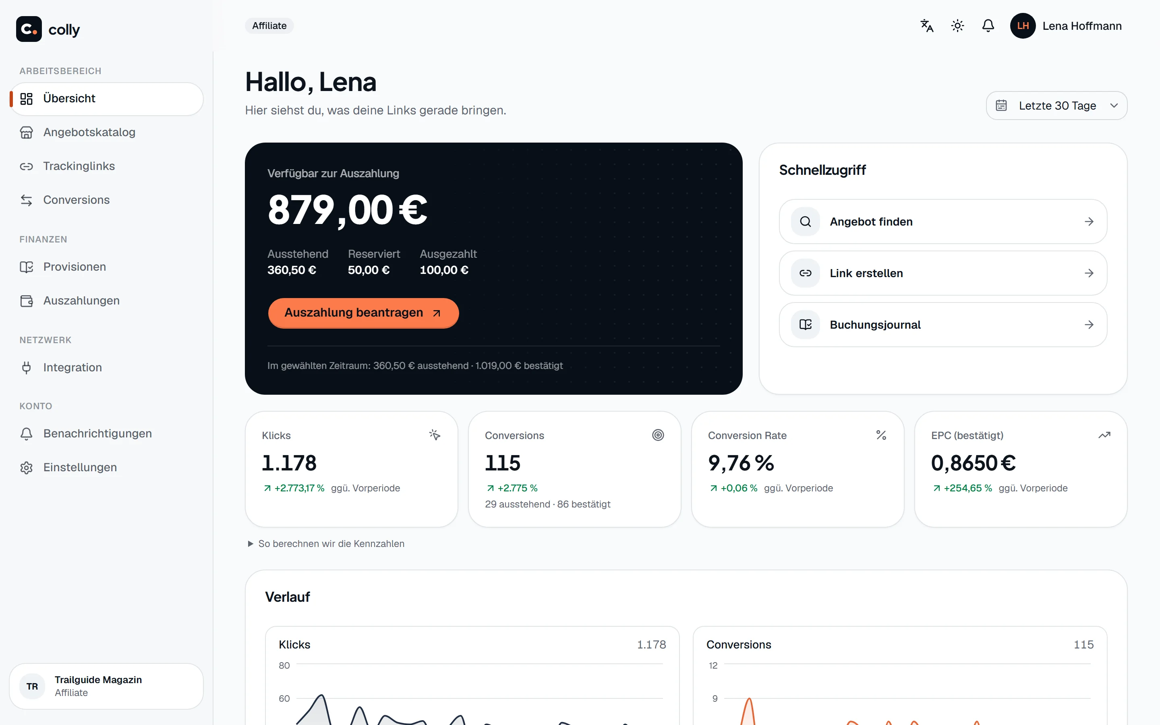Screen dimensions: 1160x725
Task: Click the 29 ausstehend · 86 bestätigt text
Action: pyautogui.click(x=547, y=504)
